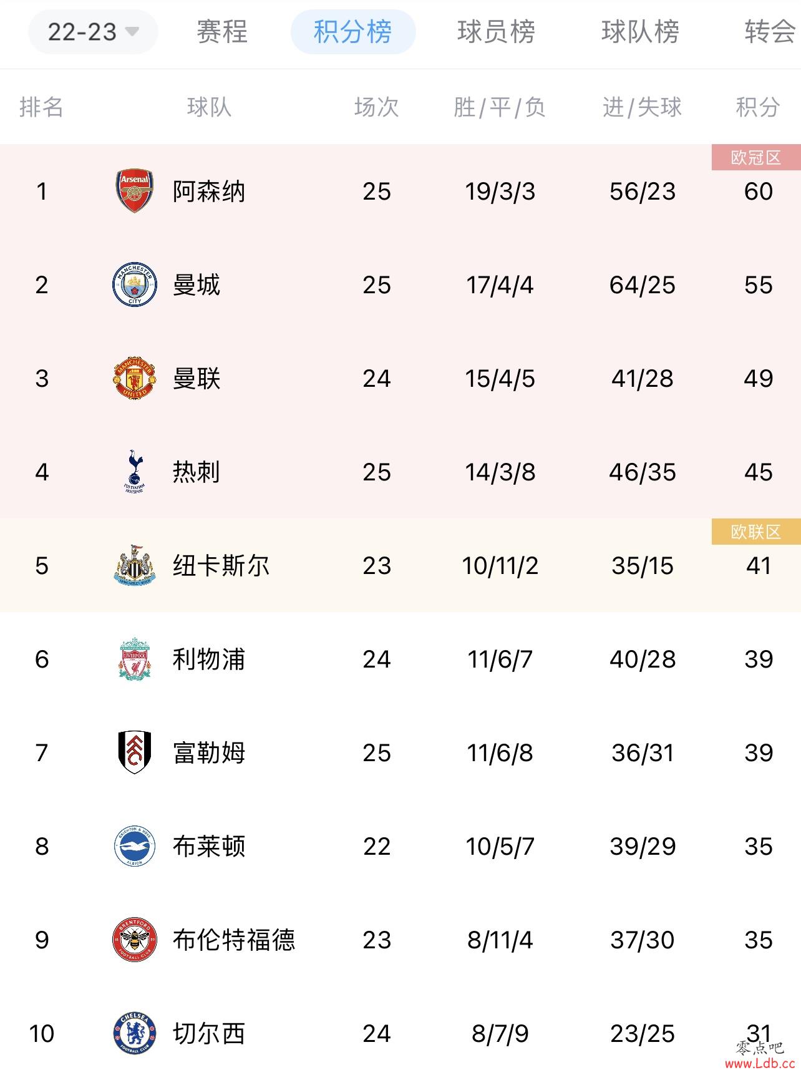This screenshot has height=1070, width=801.
Task: Click the Manchester City club crest
Action: tap(135, 285)
